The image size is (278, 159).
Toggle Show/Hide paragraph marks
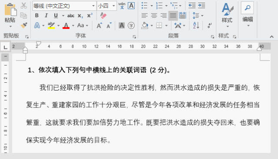tap(209, 26)
